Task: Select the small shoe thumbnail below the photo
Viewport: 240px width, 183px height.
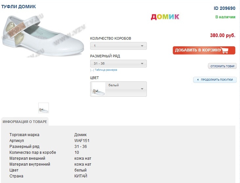Action: coord(44,108)
